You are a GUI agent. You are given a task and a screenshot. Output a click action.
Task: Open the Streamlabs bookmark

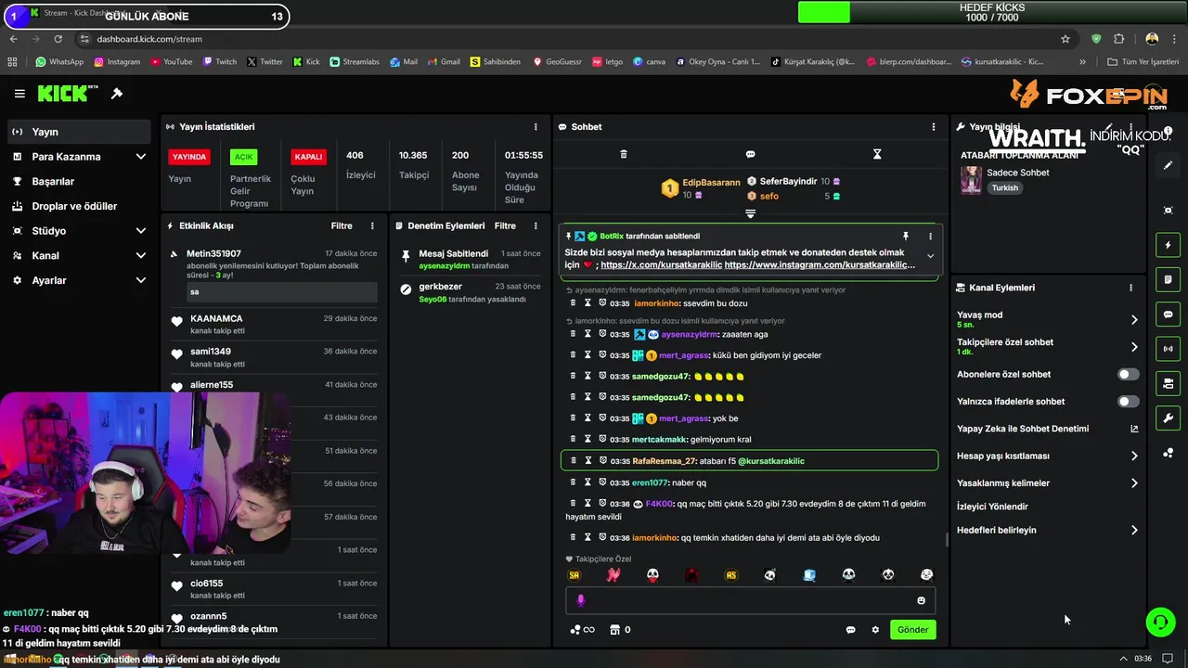(355, 62)
